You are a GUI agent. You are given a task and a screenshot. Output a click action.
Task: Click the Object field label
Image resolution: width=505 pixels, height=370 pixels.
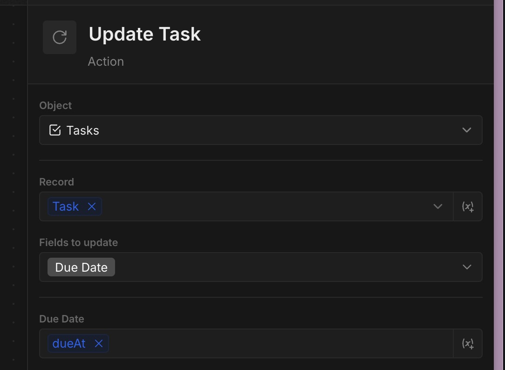click(55, 105)
